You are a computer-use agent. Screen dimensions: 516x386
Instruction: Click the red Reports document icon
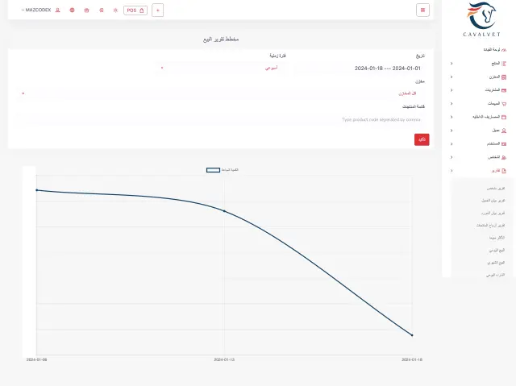pyautogui.click(x=504, y=171)
